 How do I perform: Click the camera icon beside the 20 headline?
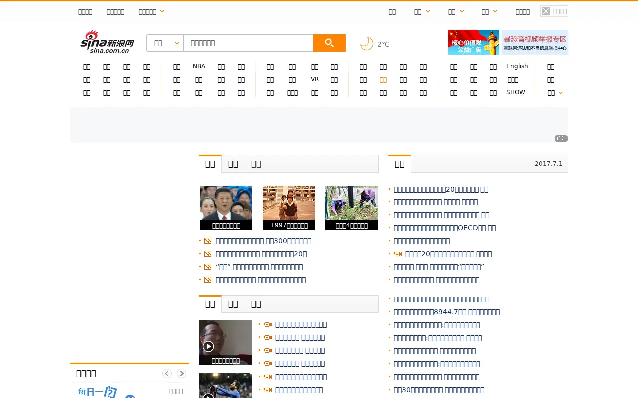[398, 254]
